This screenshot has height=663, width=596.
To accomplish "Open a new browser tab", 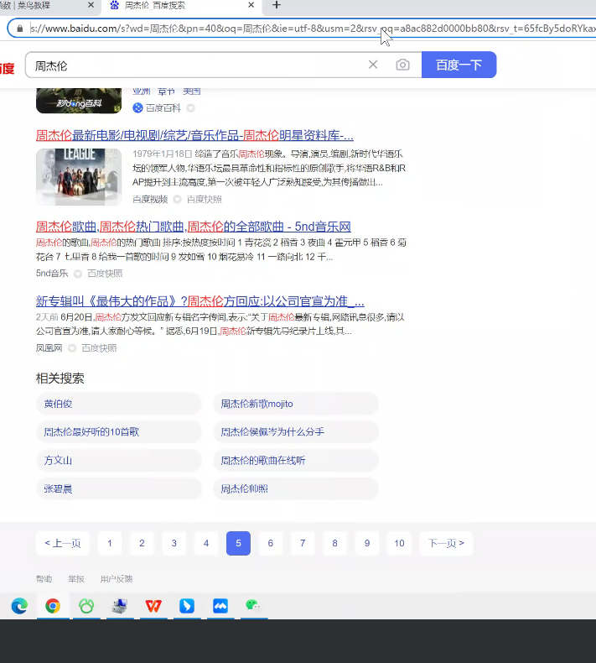I will click(x=277, y=5).
